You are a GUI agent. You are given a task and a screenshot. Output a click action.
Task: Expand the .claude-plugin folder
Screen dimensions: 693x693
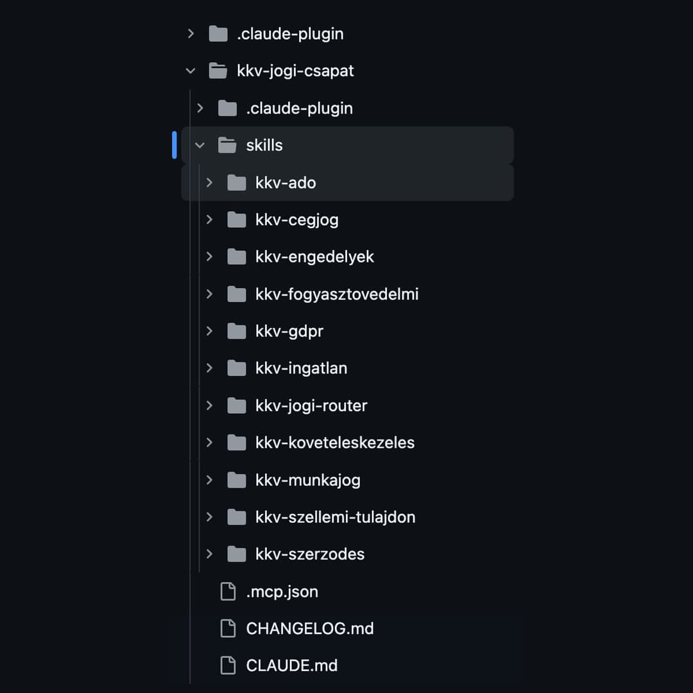pyautogui.click(x=190, y=33)
